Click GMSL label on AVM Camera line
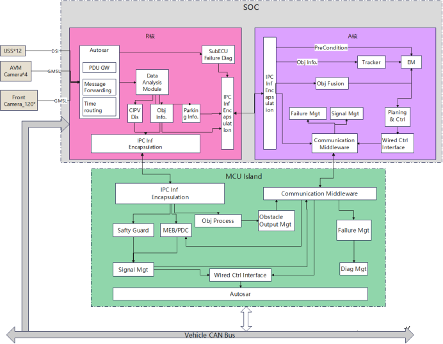443x344 pixels. click(x=54, y=71)
